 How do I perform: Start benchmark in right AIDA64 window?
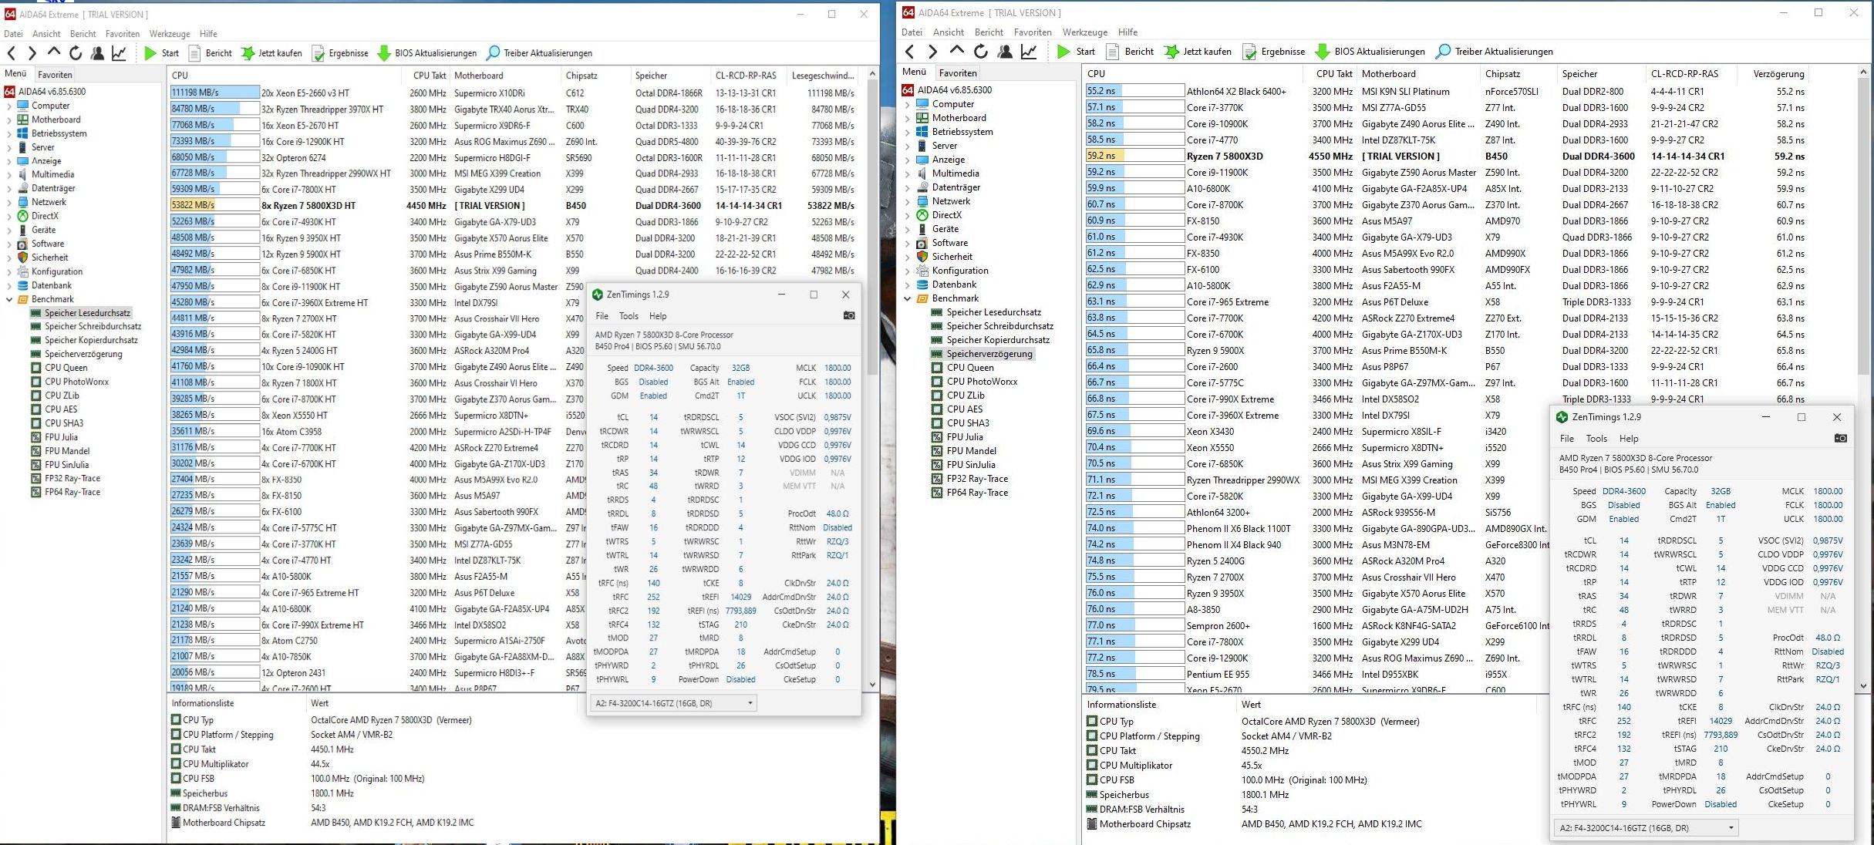tap(1076, 52)
